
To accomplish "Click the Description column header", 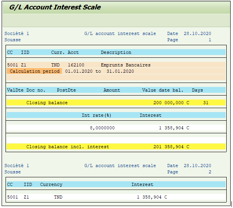I will click(x=116, y=52).
